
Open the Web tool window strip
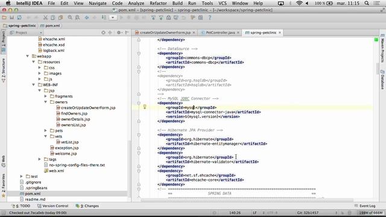click(4, 161)
